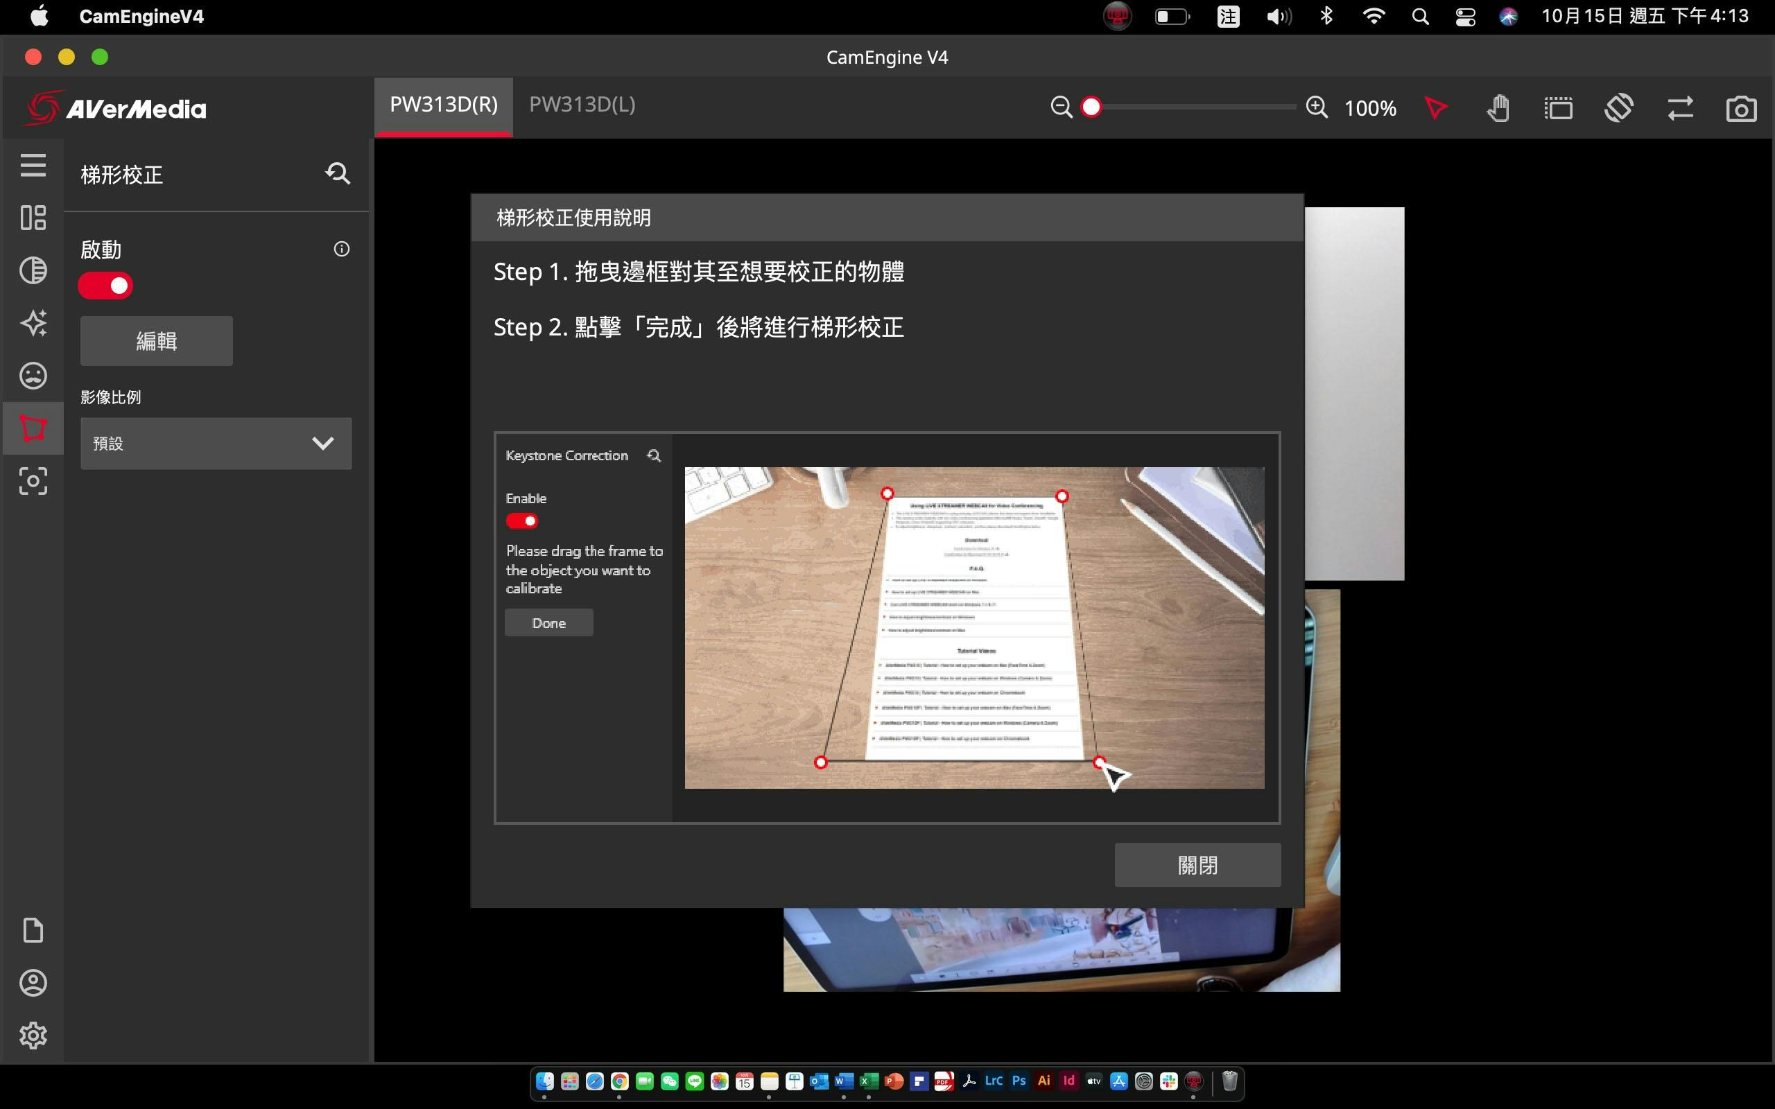Open macOS Control Center in menu bar

[1465, 16]
